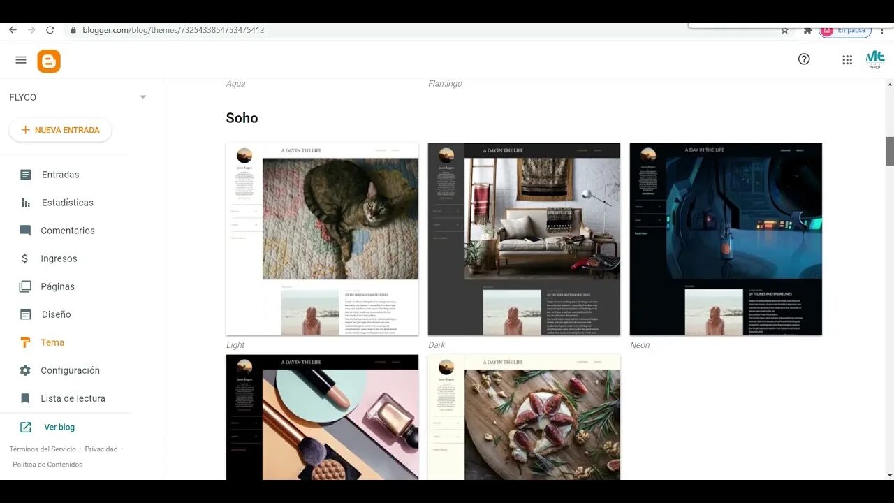Screen dimensions: 894x503
Task: Select the Soho makeup-image theme thumbnail
Action: tap(322, 417)
